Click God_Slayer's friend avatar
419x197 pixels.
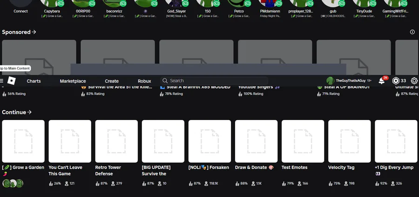point(176,3)
